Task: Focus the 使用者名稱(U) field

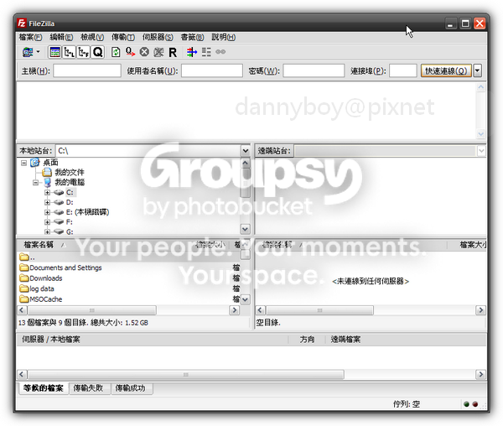Action: pos(212,71)
